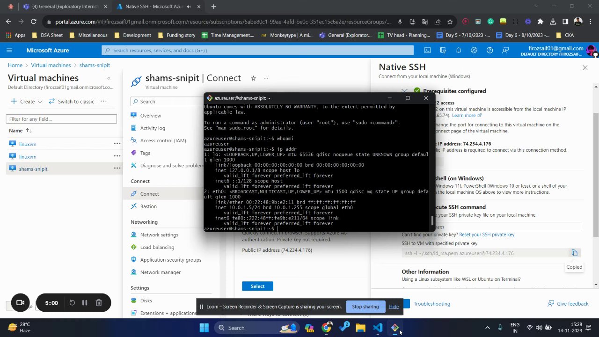Open Azure notifications bell
Screen dimensions: 599x337
pos(459,50)
